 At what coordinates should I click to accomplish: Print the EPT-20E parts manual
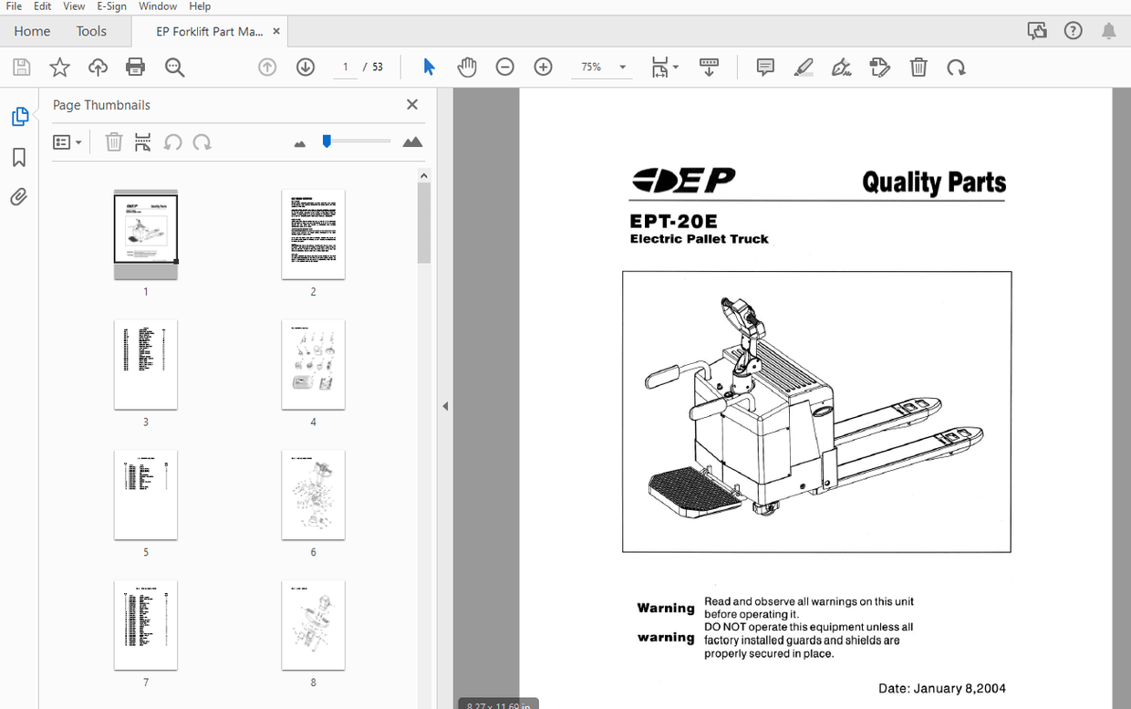(135, 67)
